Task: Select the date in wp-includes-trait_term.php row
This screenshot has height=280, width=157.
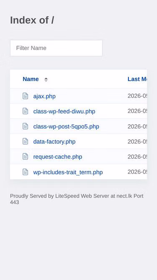Action: click(x=137, y=172)
